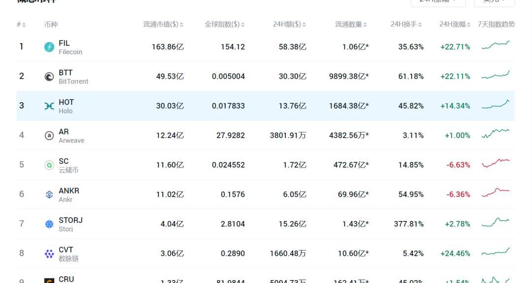Click the CVT 数脉链 coin icon

click(49, 253)
